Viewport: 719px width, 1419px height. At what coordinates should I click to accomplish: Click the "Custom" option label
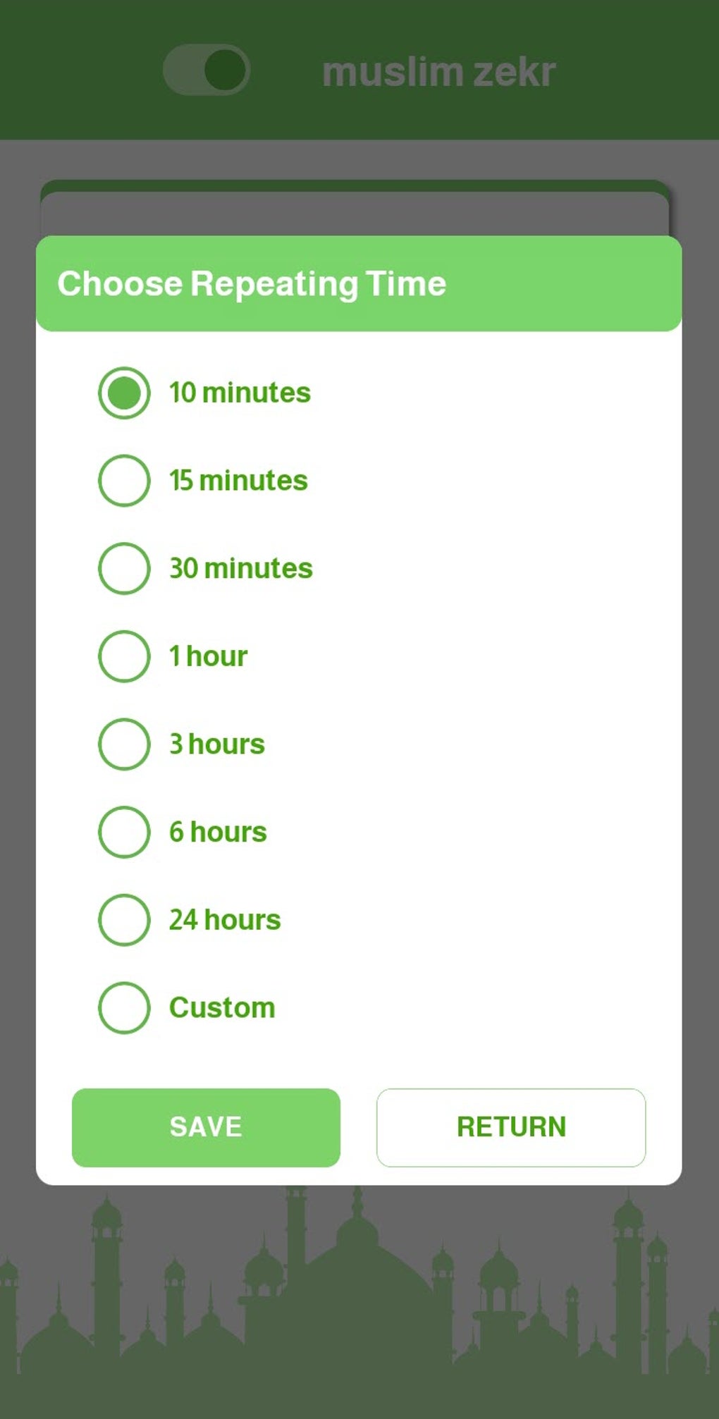[x=222, y=1008]
